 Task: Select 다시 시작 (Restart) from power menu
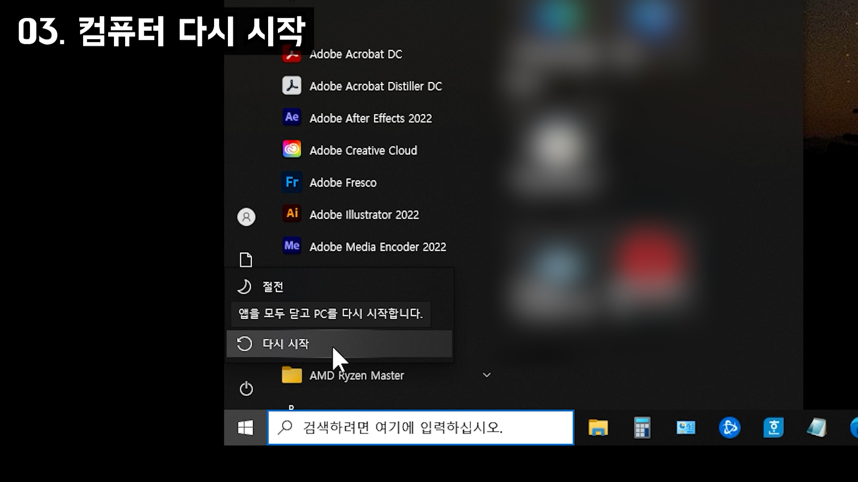(286, 344)
